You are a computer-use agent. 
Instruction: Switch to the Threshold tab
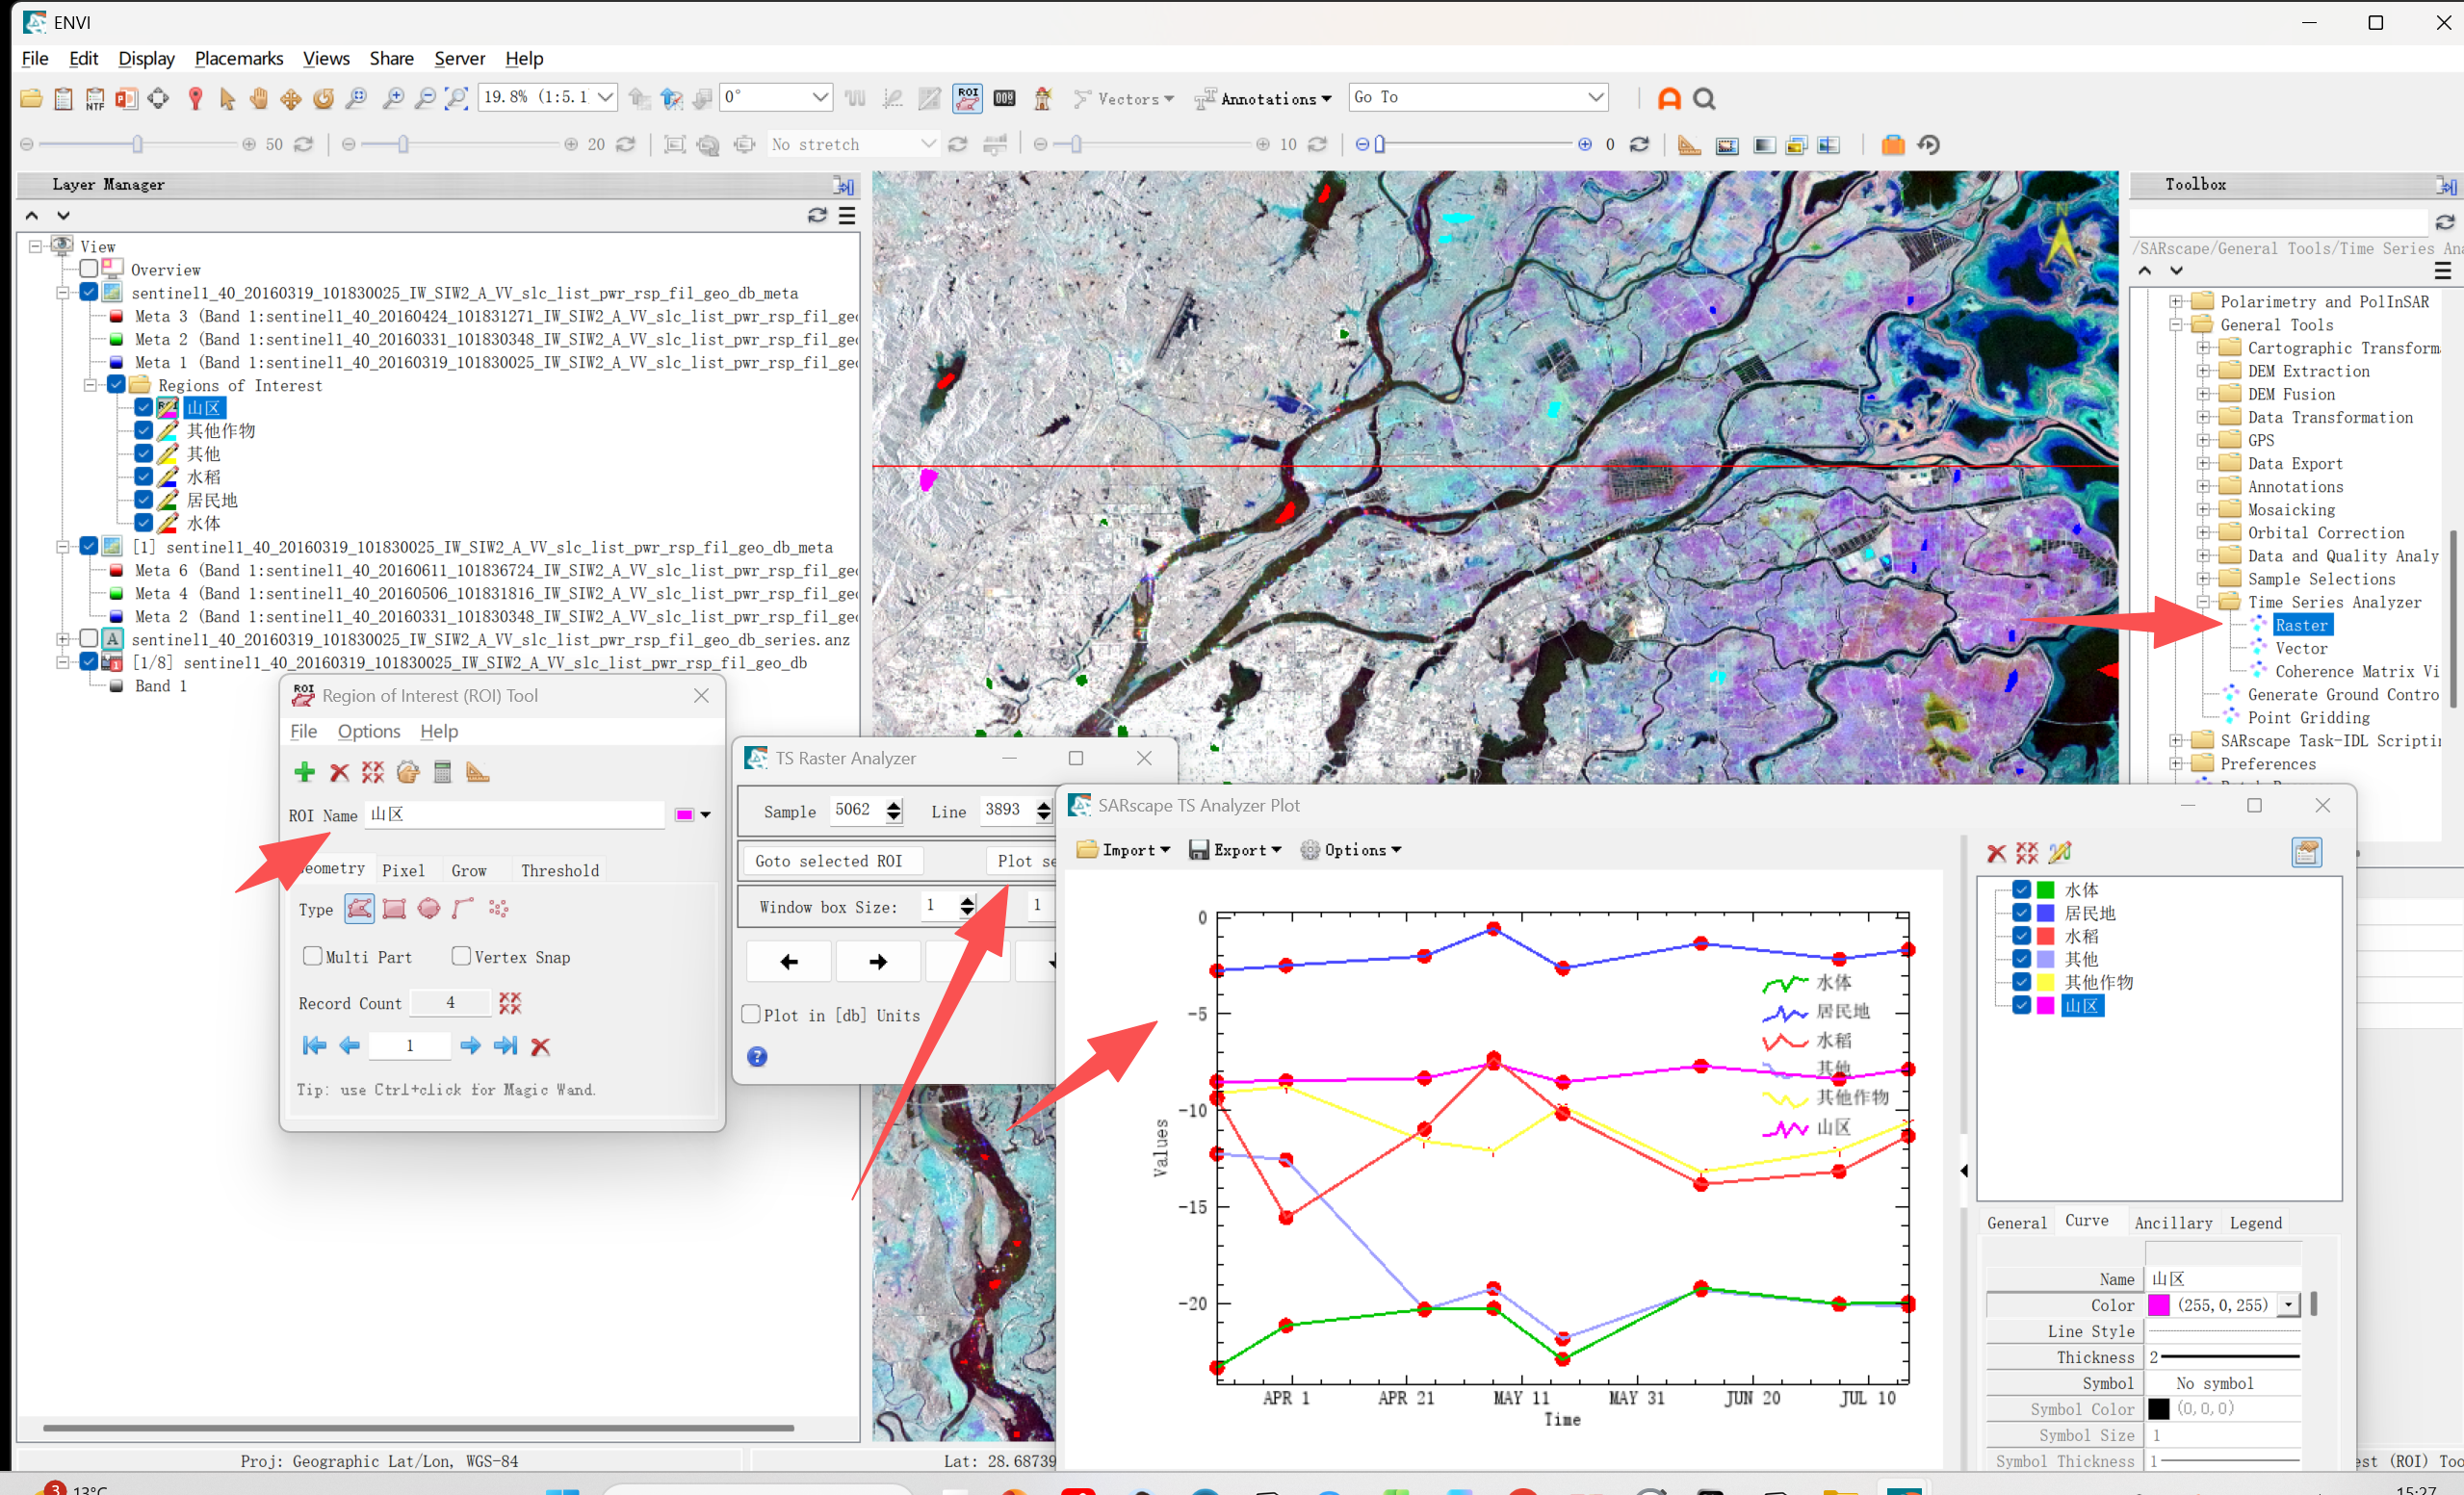pyautogui.click(x=560, y=870)
